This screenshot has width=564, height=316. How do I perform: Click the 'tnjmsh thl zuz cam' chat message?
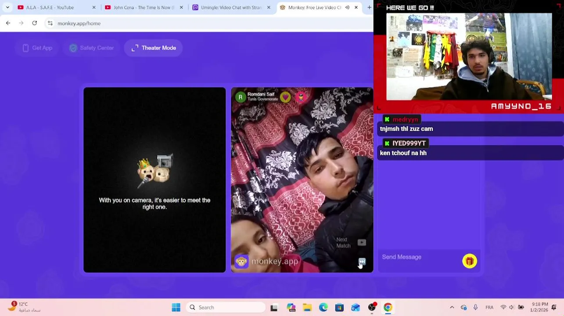pyautogui.click(x=406, y=129)
